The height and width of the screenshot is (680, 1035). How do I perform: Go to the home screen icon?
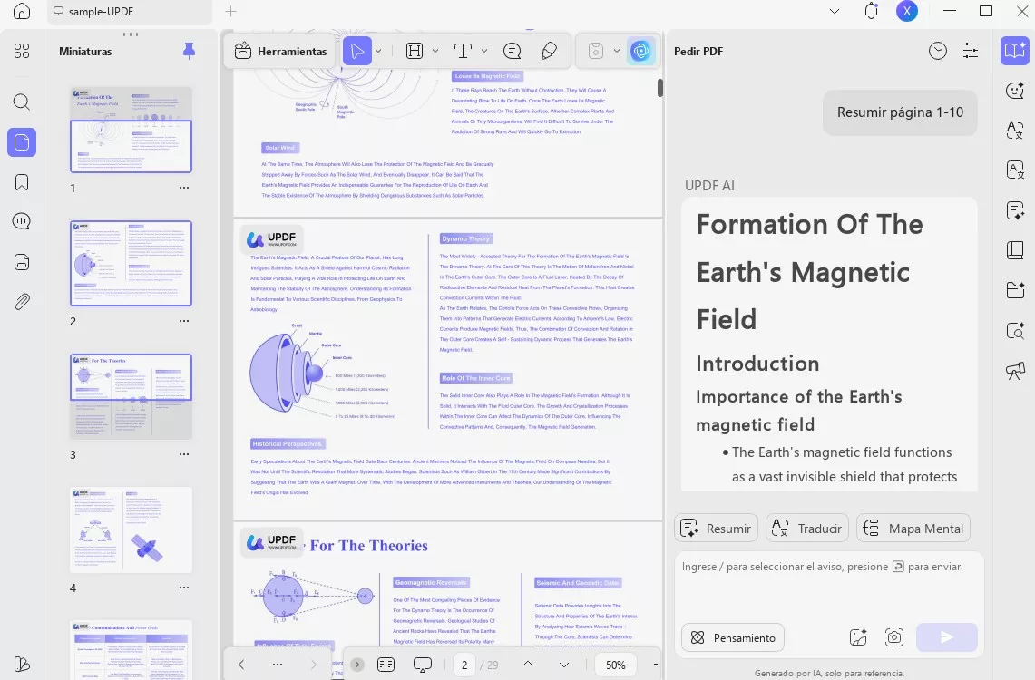pyautogui.click(x=22, y=11)
